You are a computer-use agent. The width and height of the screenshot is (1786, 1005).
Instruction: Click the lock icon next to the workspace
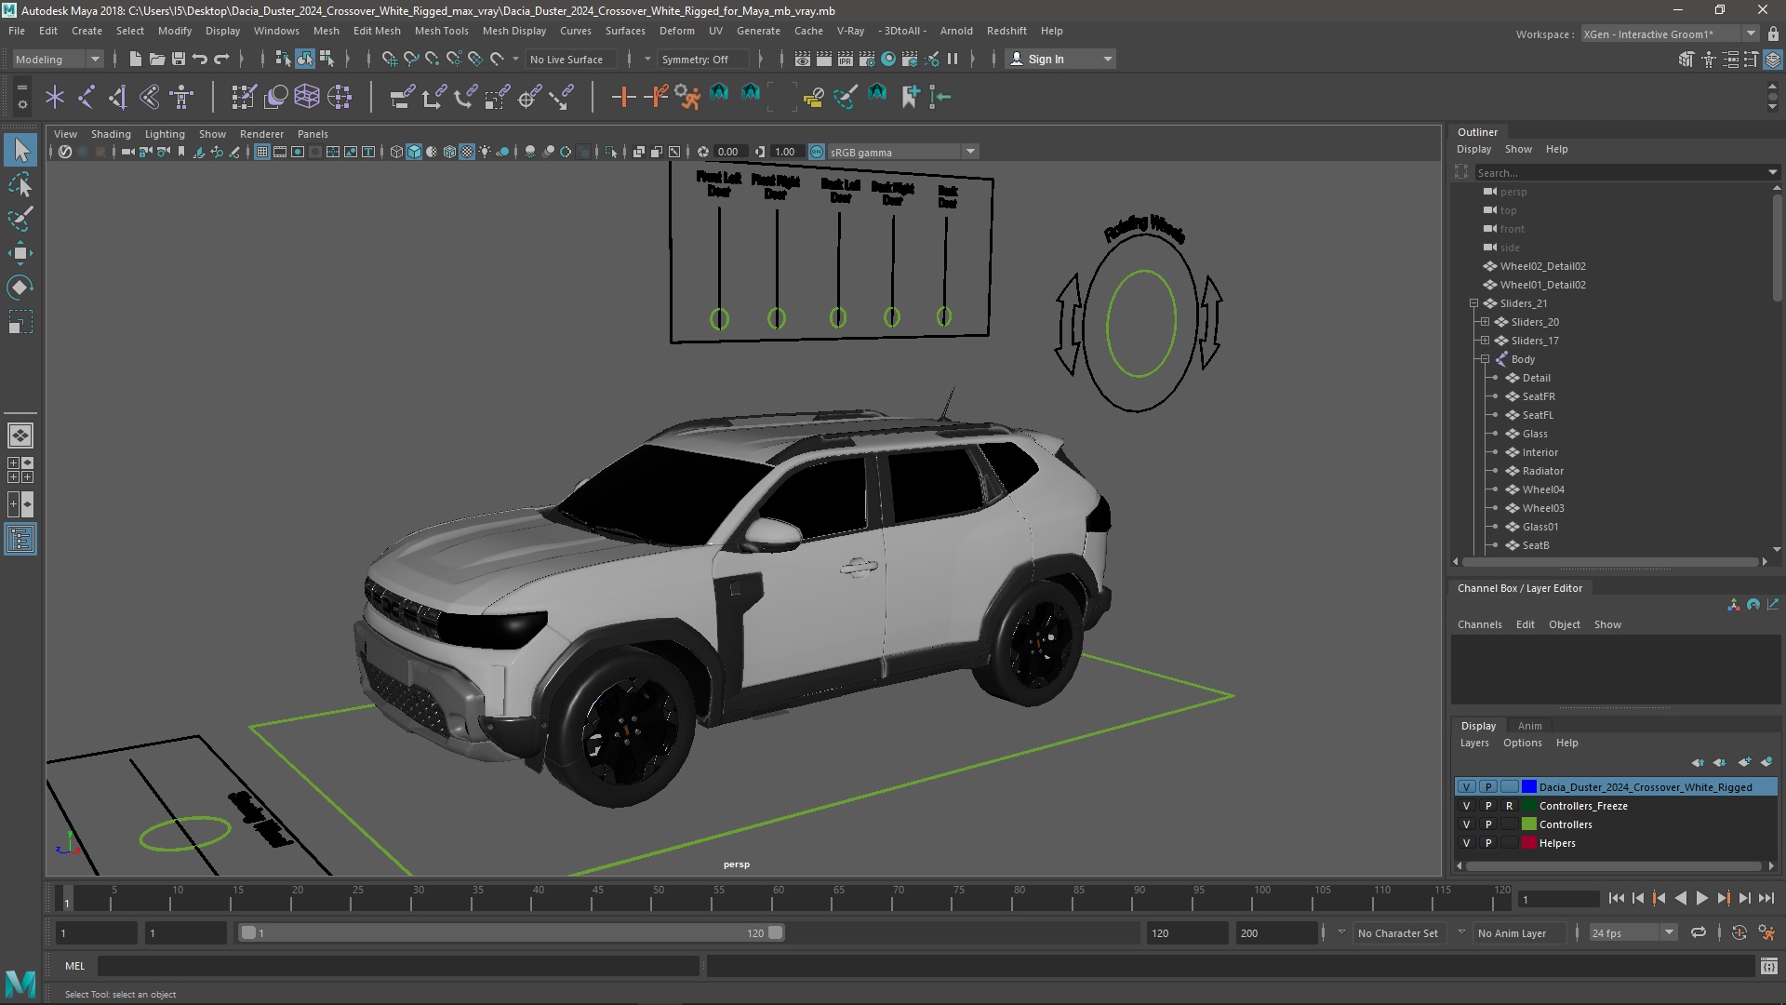pos(1773,33)
